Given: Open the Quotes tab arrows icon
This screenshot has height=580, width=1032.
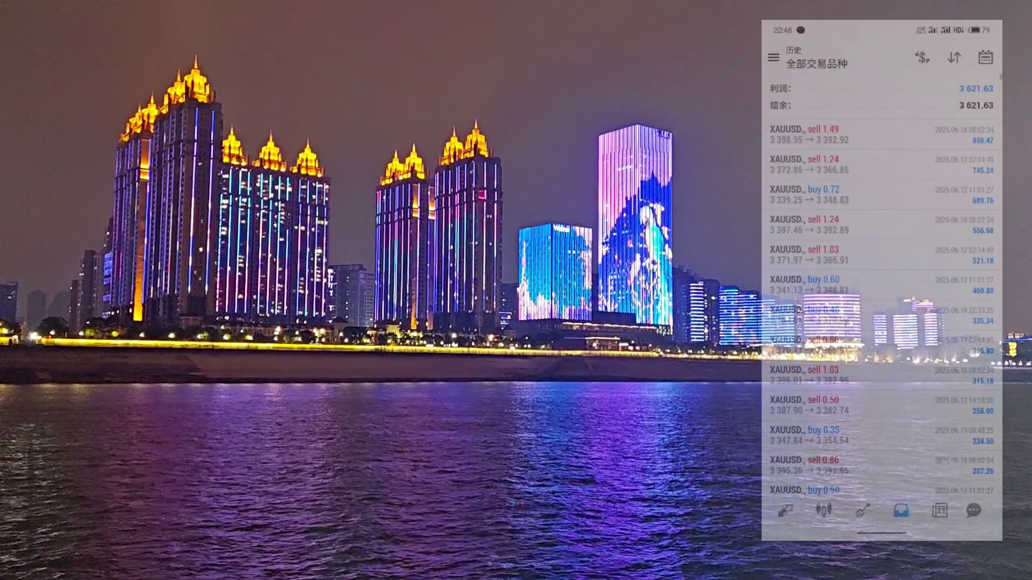Looking at the screenshot, I should [785, 510].
